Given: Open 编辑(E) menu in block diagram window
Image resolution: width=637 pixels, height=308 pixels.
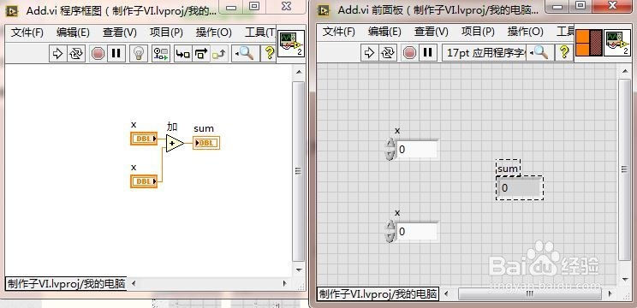Looking at the screenshot, I should click(x=73, y=33).
